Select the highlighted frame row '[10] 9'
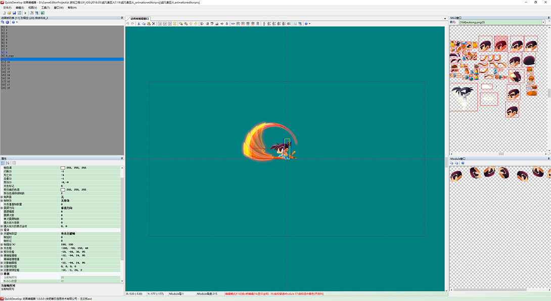 pyautogui.click(x=62, y=59)
